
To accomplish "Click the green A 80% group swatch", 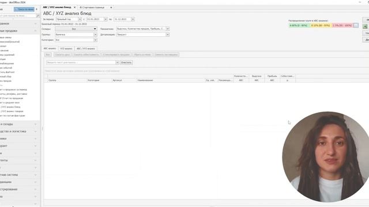I will coord(299,25).
